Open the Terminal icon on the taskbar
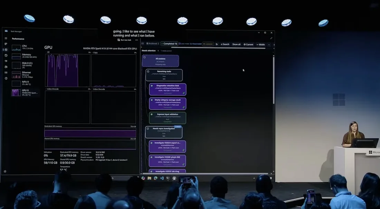380x209 pixels. 168,178
